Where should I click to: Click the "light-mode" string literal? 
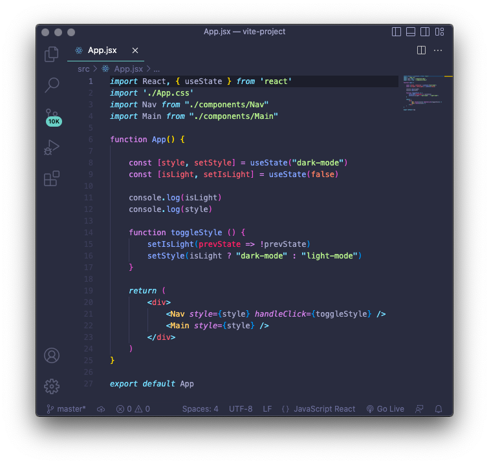click(x=329, y=256)
